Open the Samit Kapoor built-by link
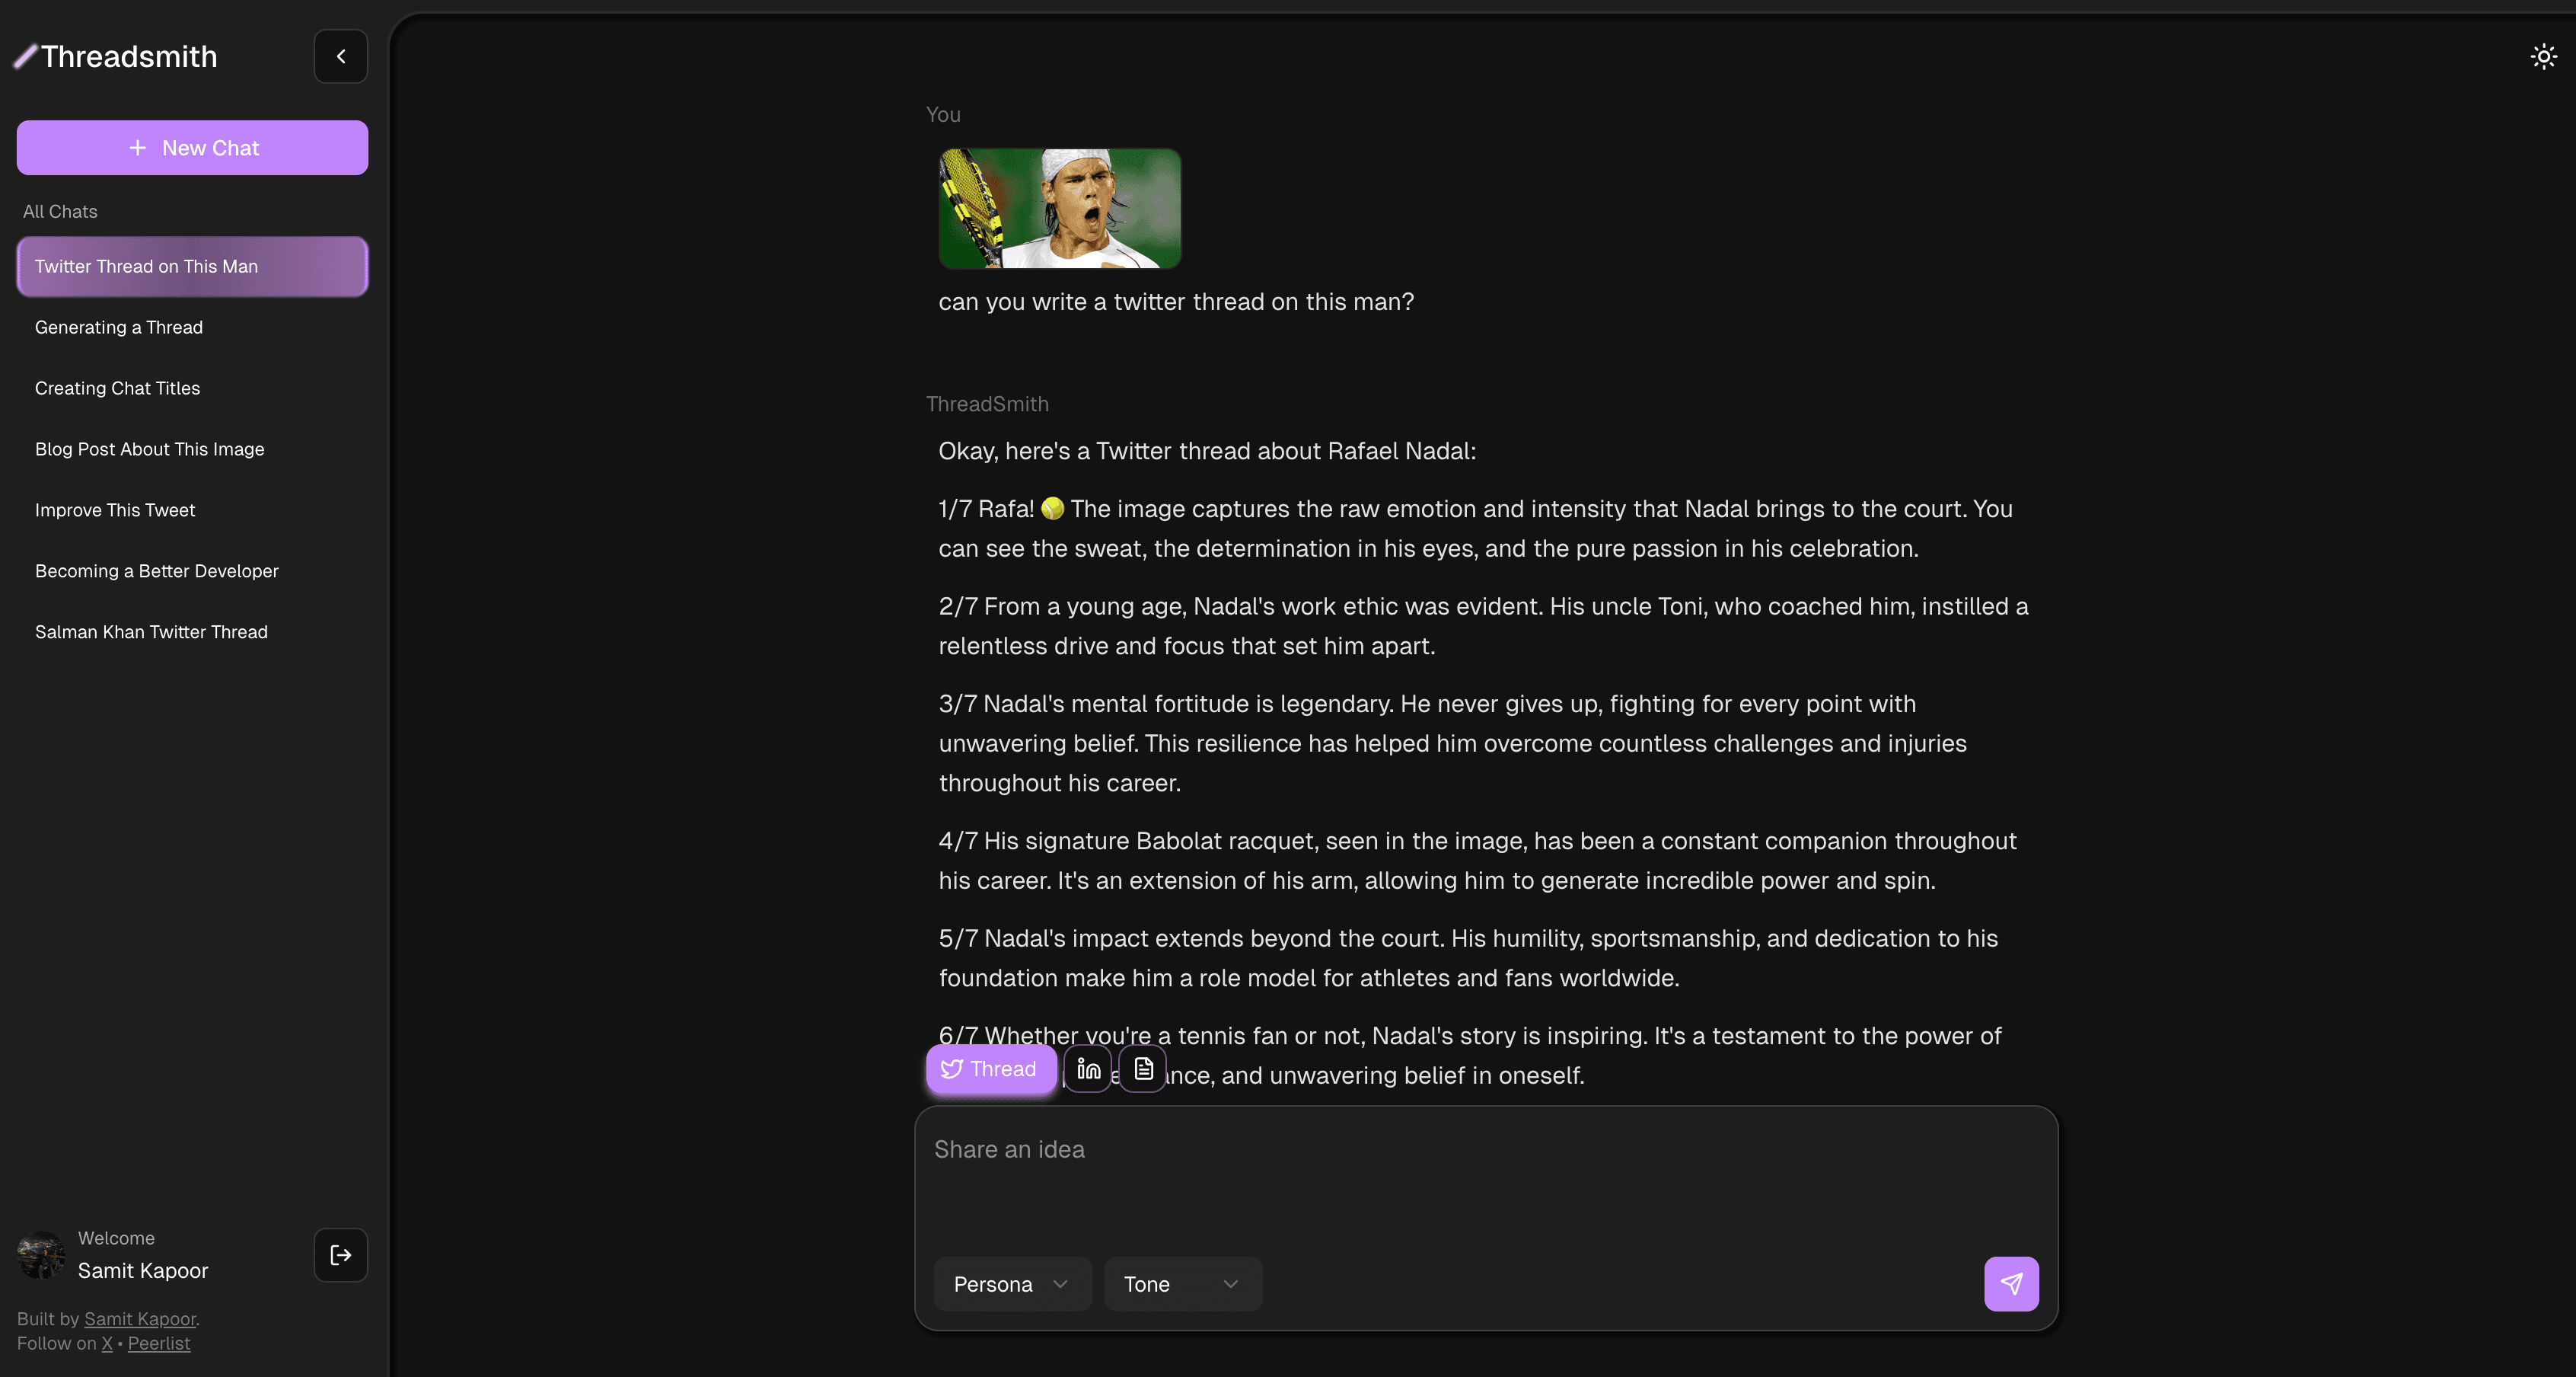2576x1377 pixels. point(140,1319)
